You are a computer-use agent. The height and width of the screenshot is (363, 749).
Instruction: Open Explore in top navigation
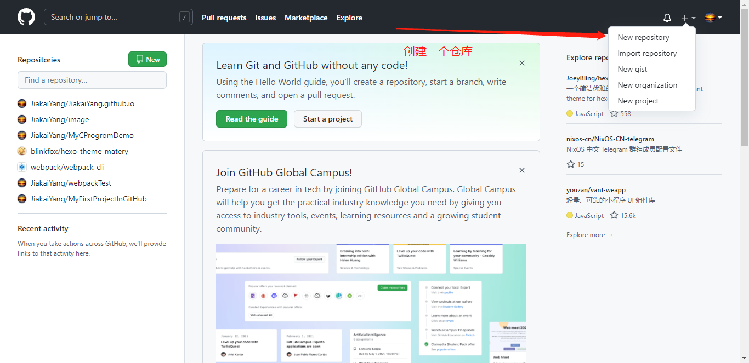pos(349,18)
